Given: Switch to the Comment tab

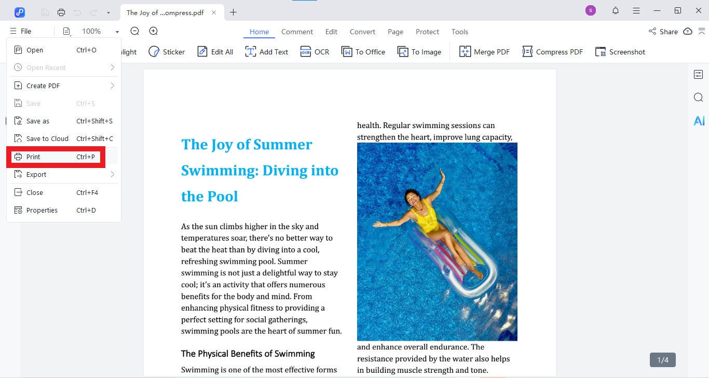Looking at the screenshot, I should (x=297, y=32).
